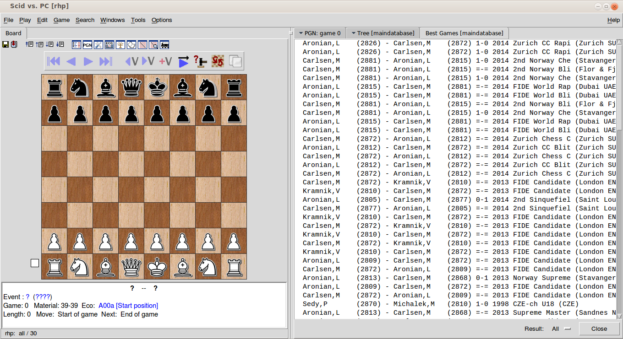This screenshot has width=623, height=339.
Task: Click the A00a [Start position] ECO link
Action: tap(128, 306)
